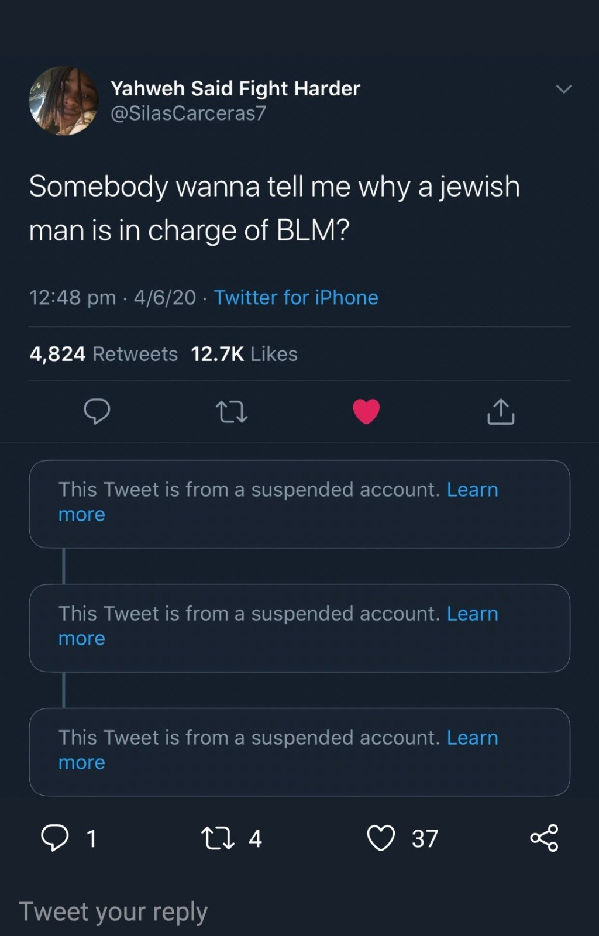Tap the retweet icon under the main tweet

coord(232,411)
